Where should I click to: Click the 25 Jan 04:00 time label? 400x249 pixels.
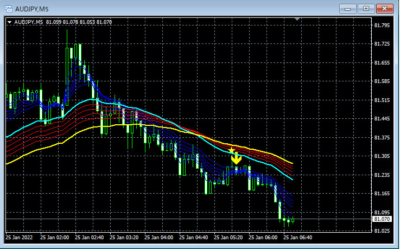pyautogui.click(x=158, y=238)
